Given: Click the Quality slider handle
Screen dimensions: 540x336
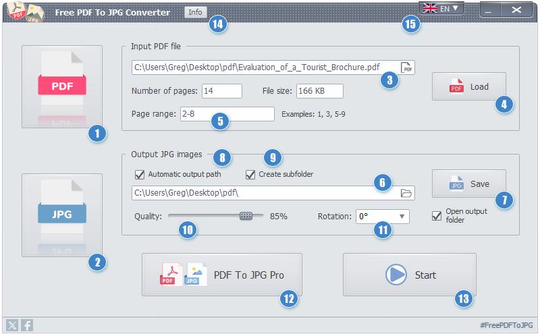Looking at the screenshot, I should coord(246,216).
